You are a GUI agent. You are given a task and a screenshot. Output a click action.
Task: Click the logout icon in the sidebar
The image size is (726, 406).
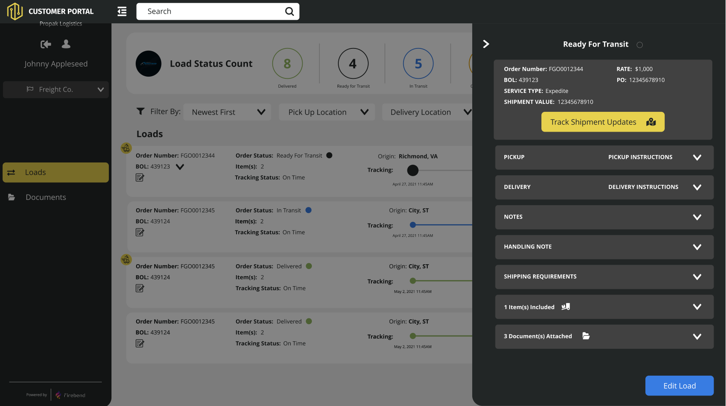click(x=45, y=44)
